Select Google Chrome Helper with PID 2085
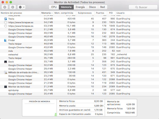 coord(20,94)
